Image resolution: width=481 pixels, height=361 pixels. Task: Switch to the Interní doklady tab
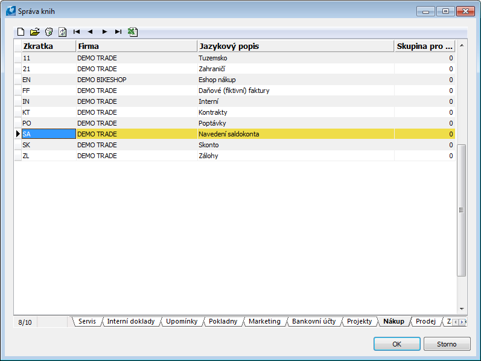pyautogui.click(x=131, y=321)
